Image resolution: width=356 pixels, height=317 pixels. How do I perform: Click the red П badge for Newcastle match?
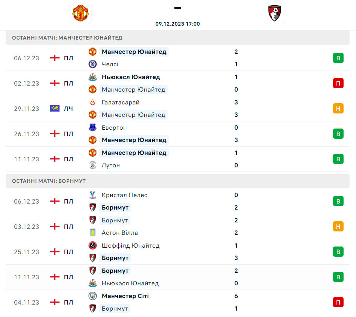338,83
